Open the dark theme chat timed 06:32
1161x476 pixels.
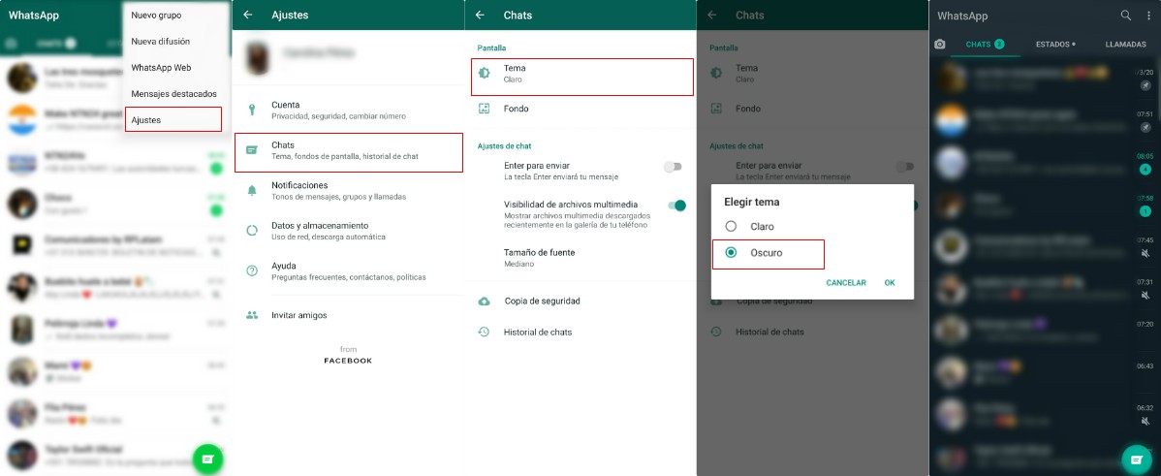[x=1045, y=412]
